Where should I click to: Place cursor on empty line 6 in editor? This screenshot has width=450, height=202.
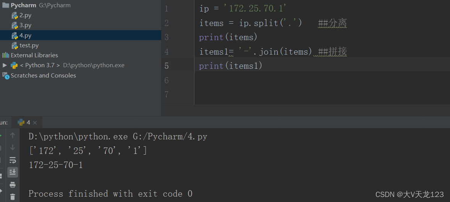pos(321,80)
